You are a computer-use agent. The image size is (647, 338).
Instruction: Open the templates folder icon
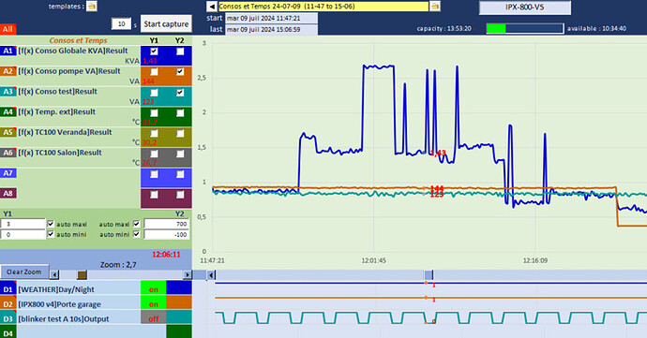pos(92,7)
